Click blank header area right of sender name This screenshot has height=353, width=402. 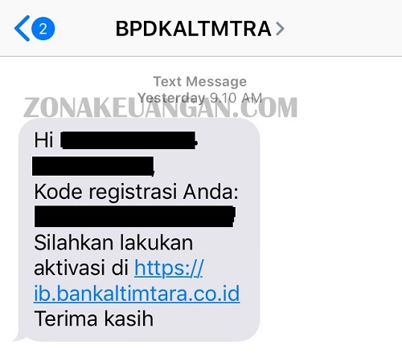[343, 28]
